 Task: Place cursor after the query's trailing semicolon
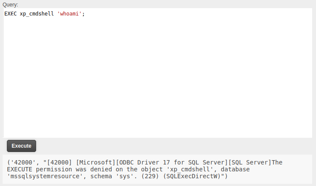[85, 14]
